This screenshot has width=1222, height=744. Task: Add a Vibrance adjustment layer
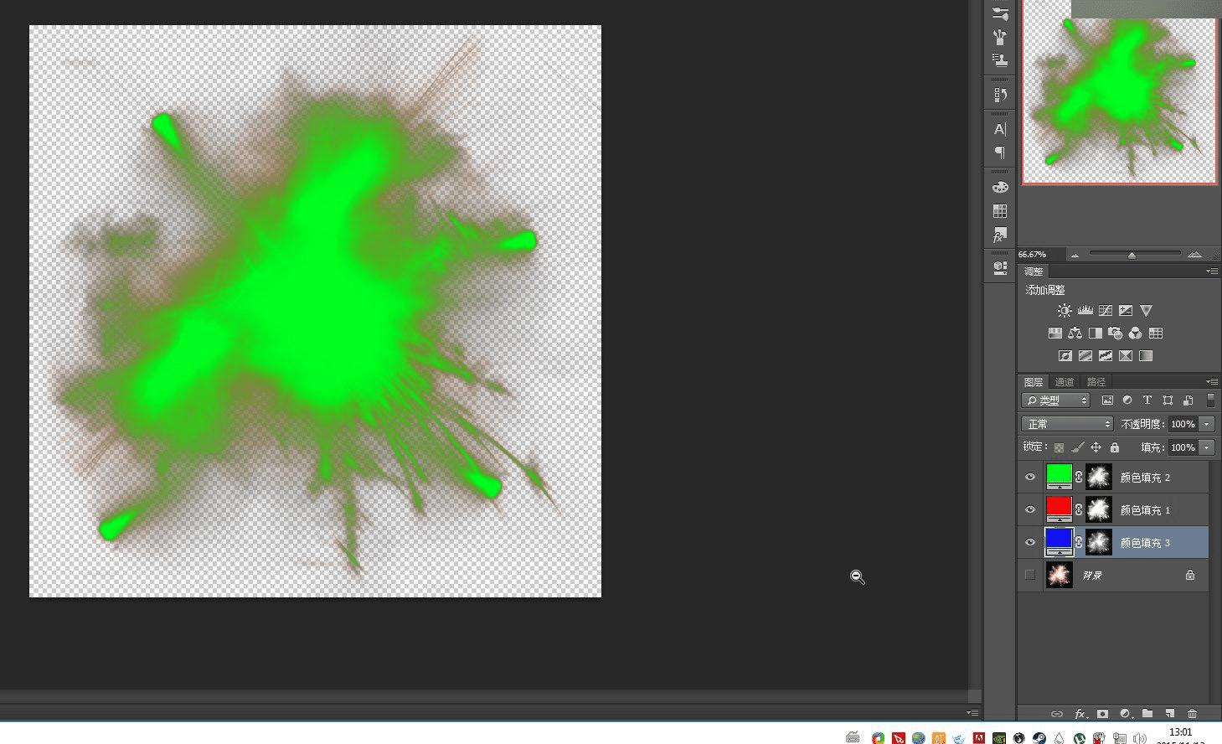(1146, 311)
